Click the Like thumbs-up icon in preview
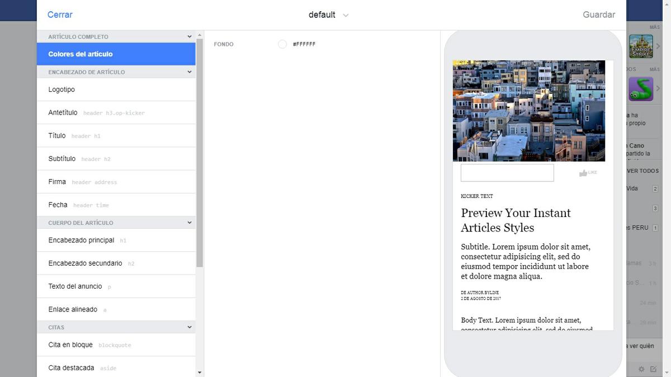The image size is (671, 377). click(583, 173)
